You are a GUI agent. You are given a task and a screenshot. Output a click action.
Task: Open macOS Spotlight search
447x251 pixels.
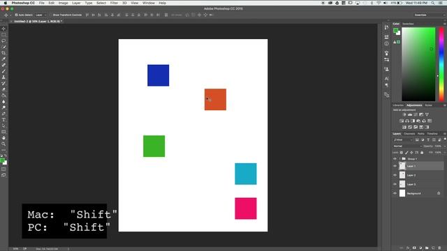pyautogui.click(x=433, y=3)
